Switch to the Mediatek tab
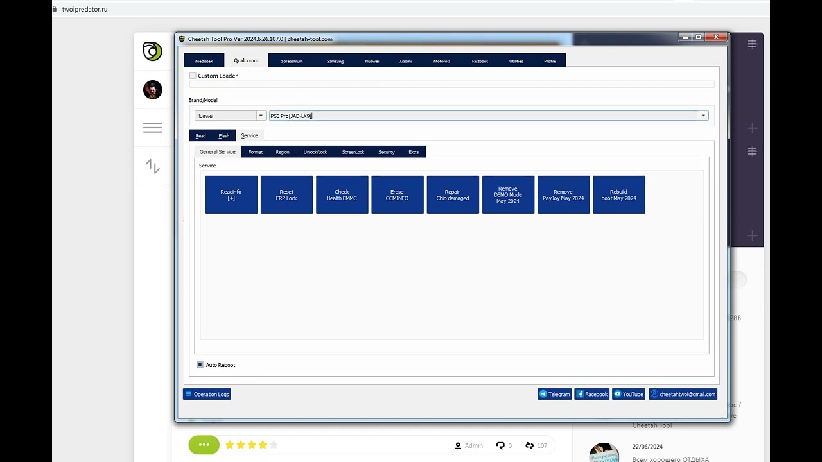The width and height of the screenshot is (822, 462). tap(204, 61)
